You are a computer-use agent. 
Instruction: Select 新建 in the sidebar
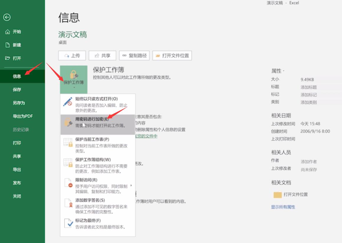(17, 45)
